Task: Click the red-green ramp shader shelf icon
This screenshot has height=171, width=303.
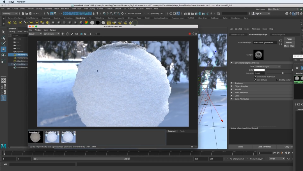Action: [87, 23]
